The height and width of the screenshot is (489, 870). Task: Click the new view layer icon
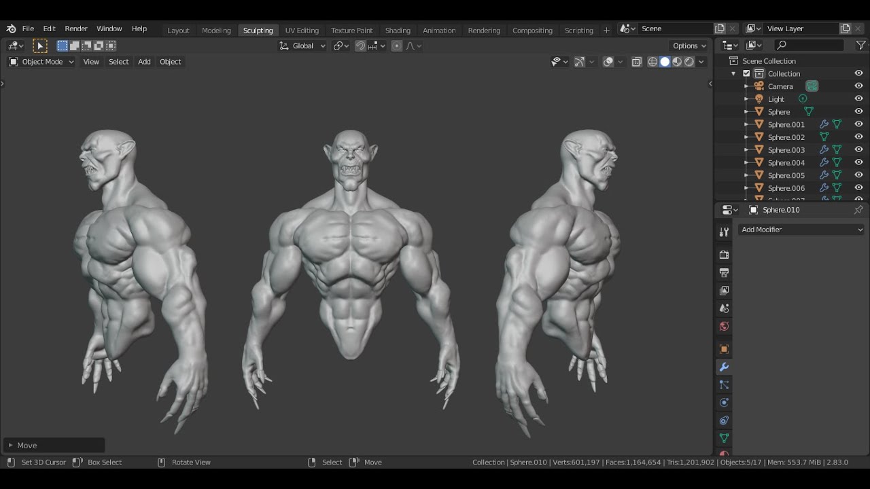846,29
